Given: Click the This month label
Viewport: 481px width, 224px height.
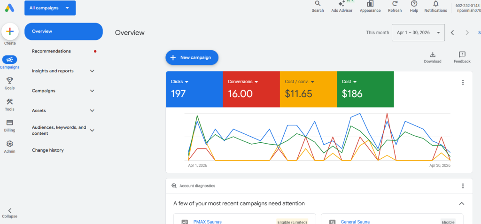Looking at the screenshot, I should point(378,32).
